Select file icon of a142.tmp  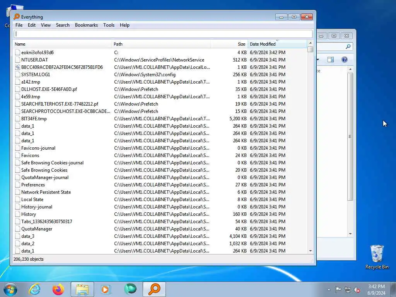pos(17,82)
